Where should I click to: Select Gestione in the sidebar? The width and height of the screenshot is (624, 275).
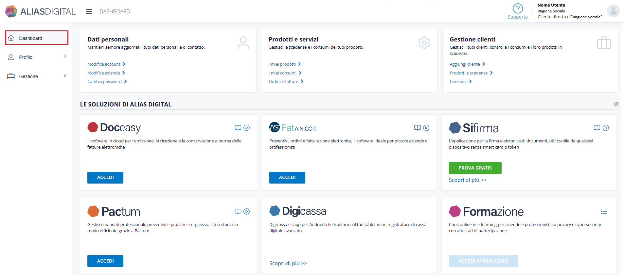coord(37,76)
